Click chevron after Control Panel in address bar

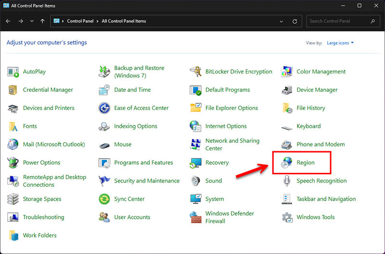(98, 21)
